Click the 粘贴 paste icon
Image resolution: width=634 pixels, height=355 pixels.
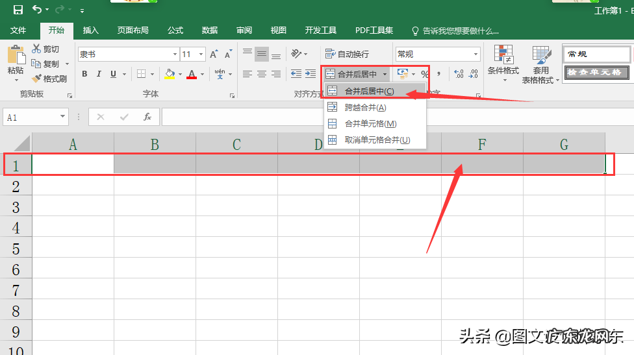16,55
